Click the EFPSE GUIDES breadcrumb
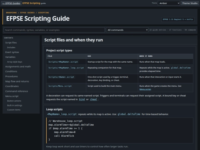 [x=27, y=13]
